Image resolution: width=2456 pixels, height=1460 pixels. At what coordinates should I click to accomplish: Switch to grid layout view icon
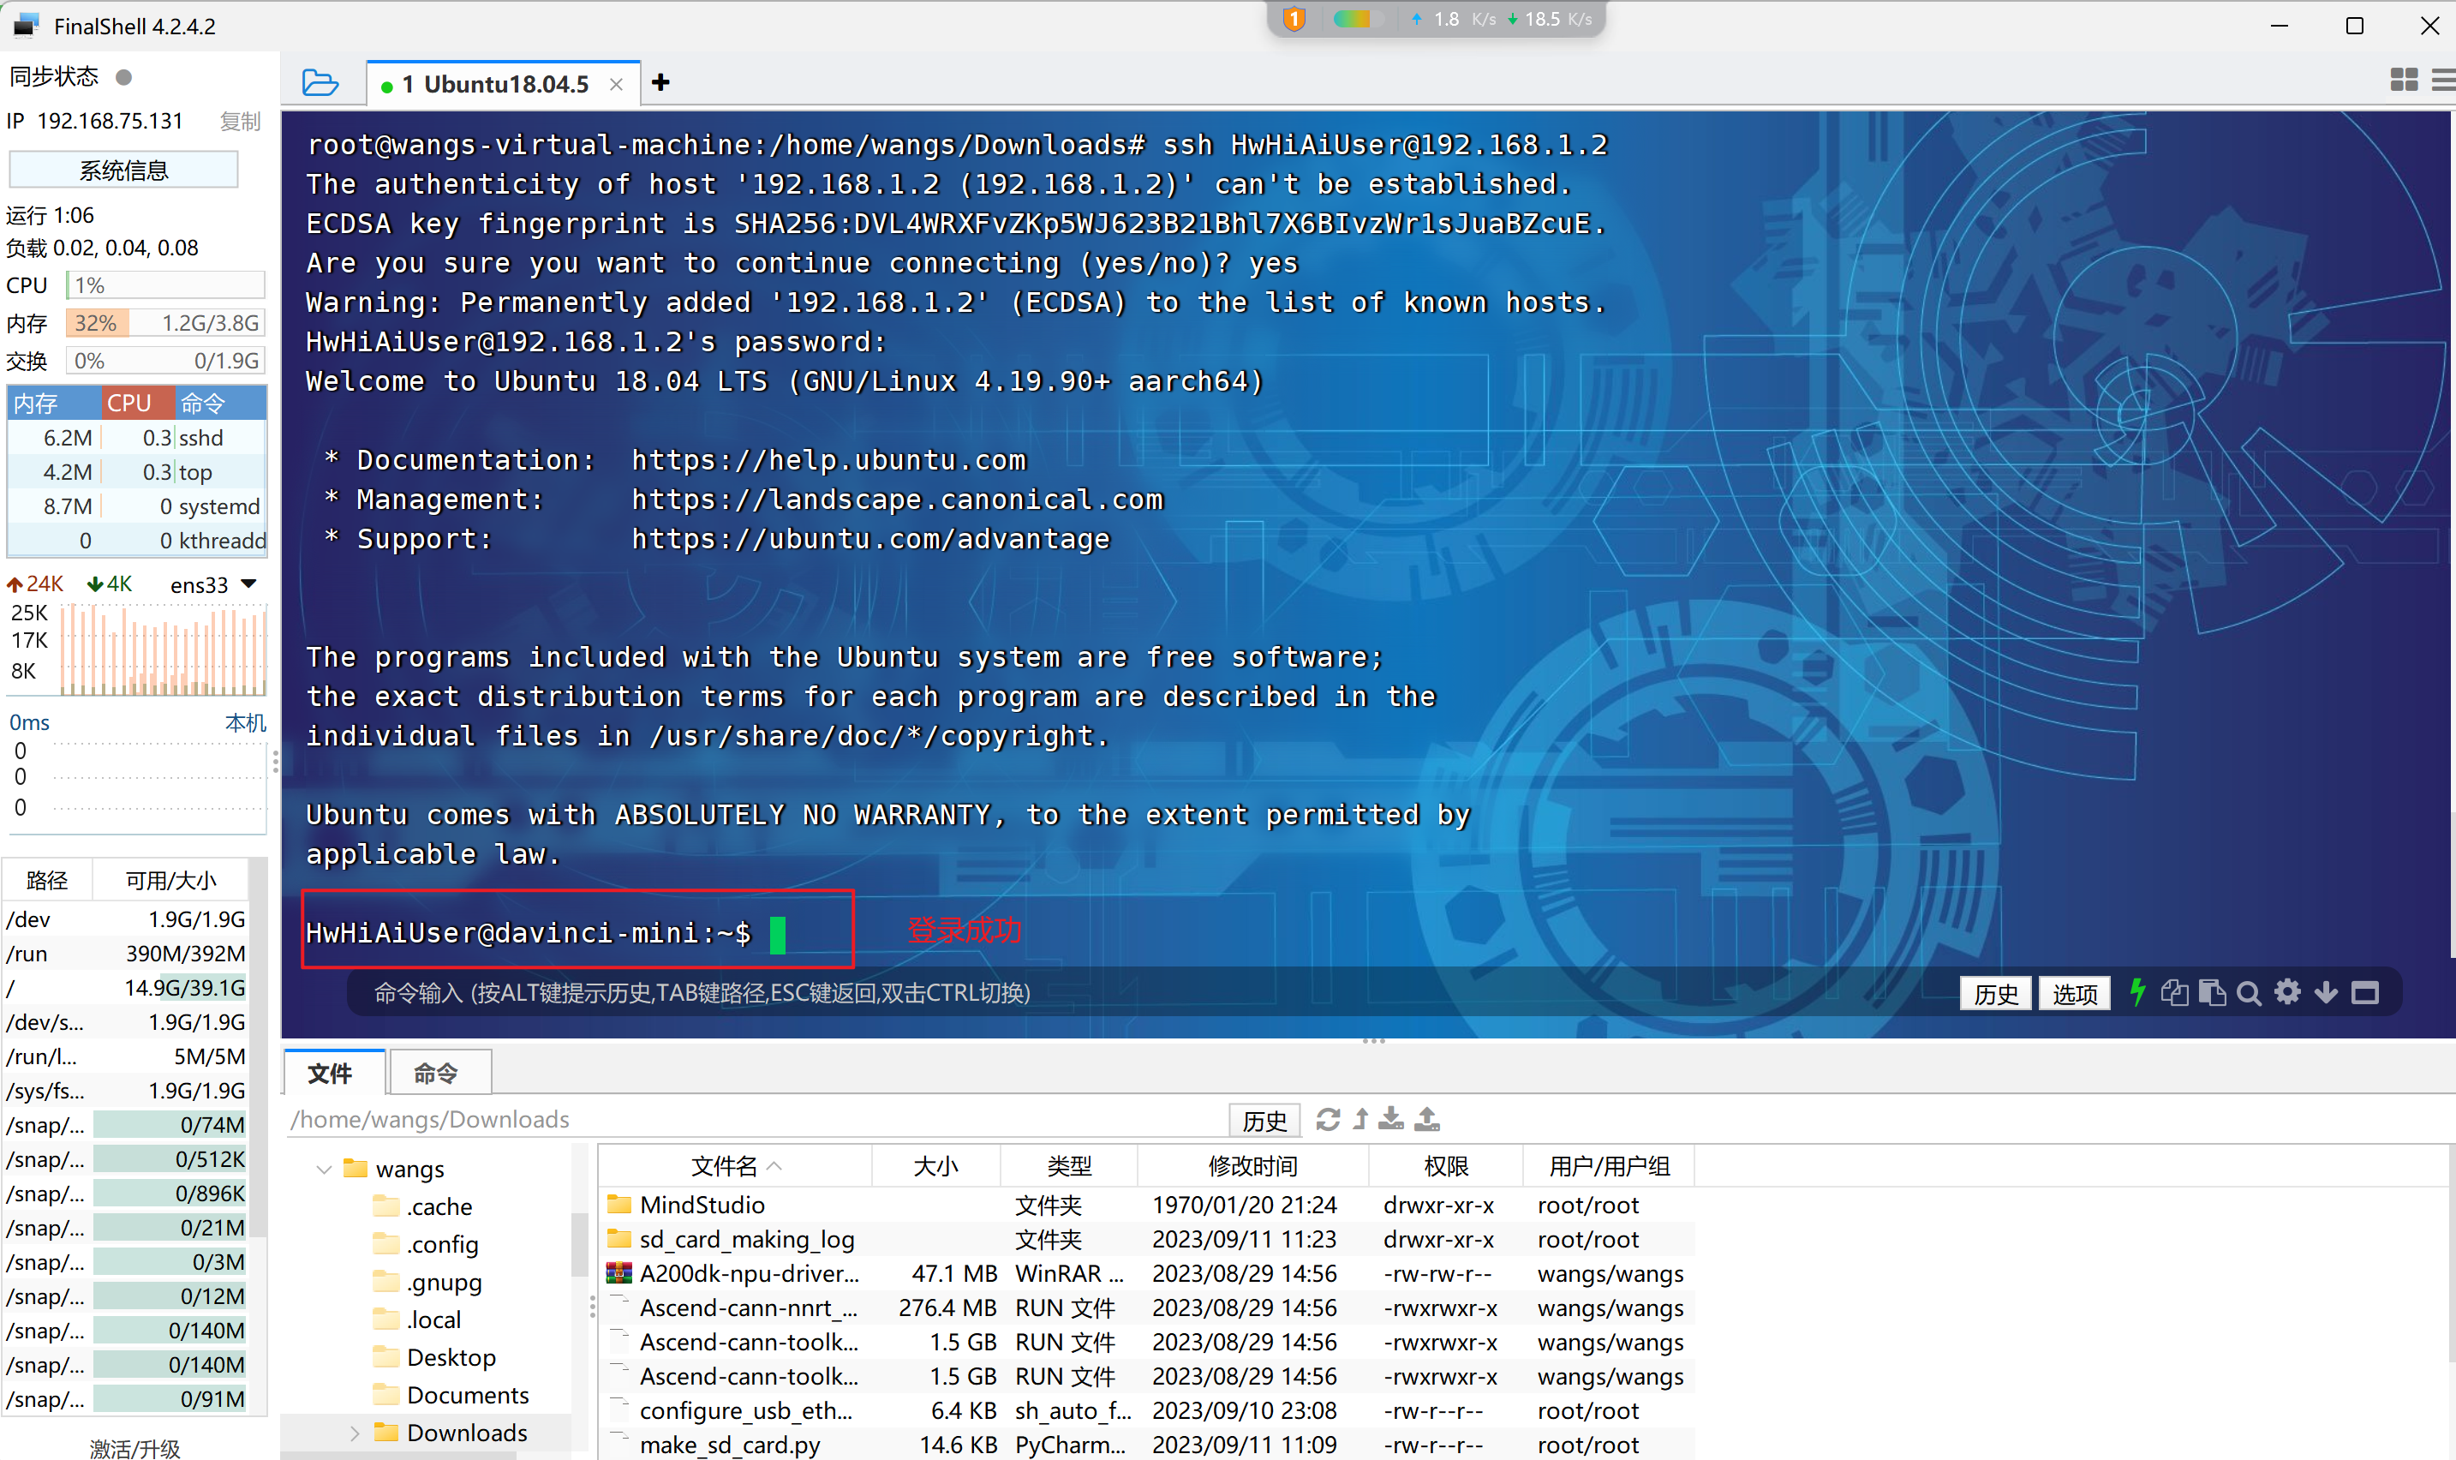pyautogui.click(x=2403, y=81)
